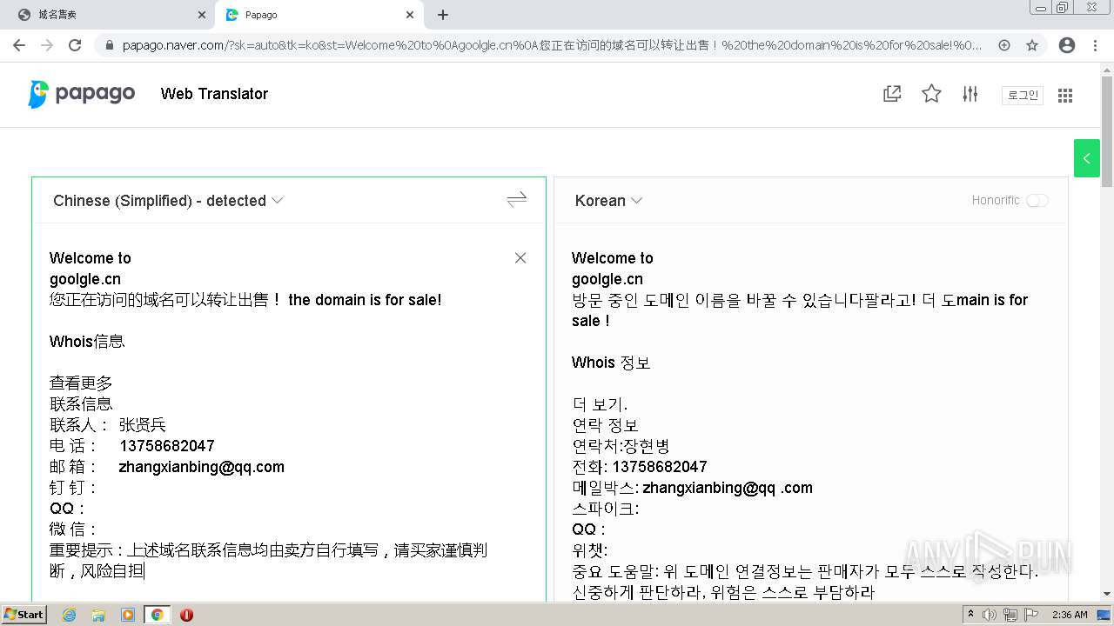Image resolution: width=1114 pixels, height=626 pixels.
Task: Click the favorites star in Papago header
Action: [931, 94]
